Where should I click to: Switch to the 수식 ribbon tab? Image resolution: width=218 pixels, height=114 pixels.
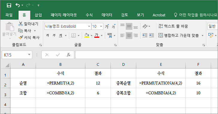pos(89,15)
